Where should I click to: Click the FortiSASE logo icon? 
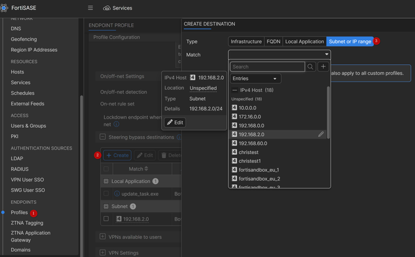tap(4, 8)
